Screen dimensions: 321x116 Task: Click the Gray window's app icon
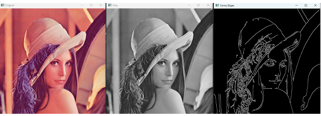110,5
